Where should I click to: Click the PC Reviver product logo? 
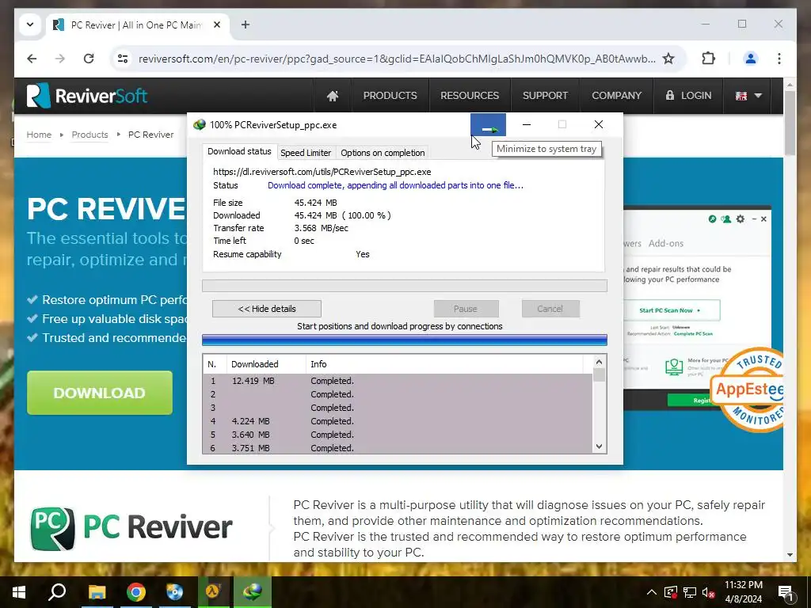click(x=131, y=527)
